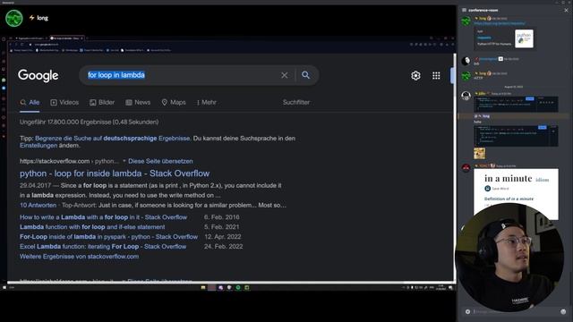Click the streamer avatar next to "long"
Viewport: 573px width, 322px height.
coord(14,18)
